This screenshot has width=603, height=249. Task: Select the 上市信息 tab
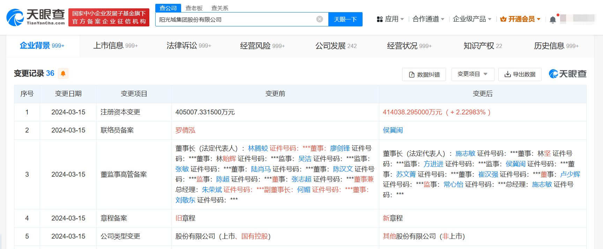pos(116,46)
